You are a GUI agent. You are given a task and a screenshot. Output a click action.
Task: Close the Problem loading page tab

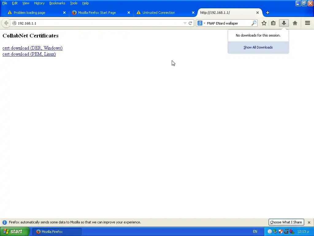click(x=64, y=13)
